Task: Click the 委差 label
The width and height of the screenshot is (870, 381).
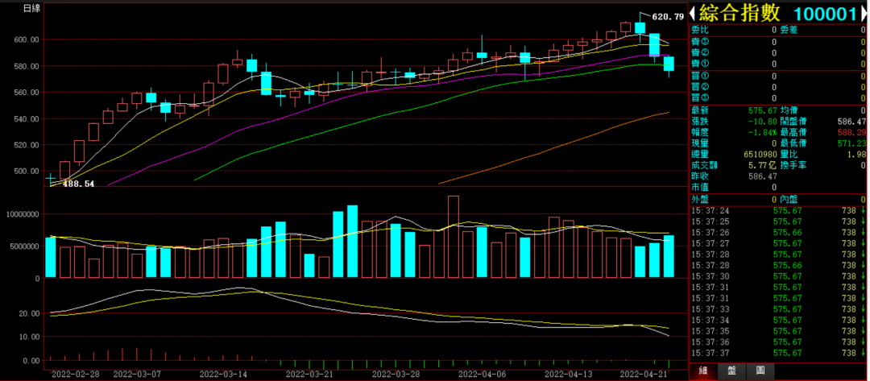Action: click(789, 29)
